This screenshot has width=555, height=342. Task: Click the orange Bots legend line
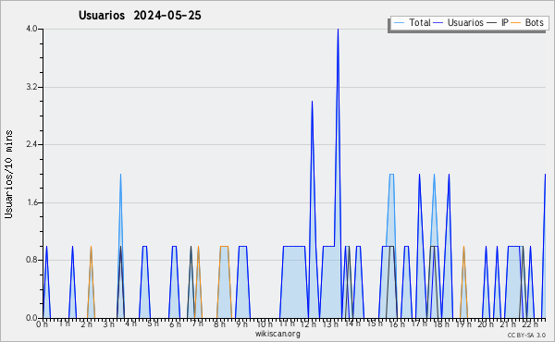click(516, 23)
